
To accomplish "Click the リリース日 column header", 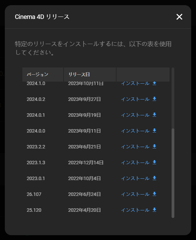I will click(x=90, y=74).
